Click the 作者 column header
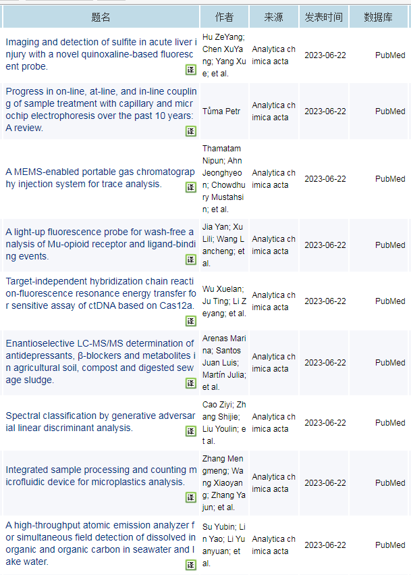411x575 pixels. pos(224,17)
